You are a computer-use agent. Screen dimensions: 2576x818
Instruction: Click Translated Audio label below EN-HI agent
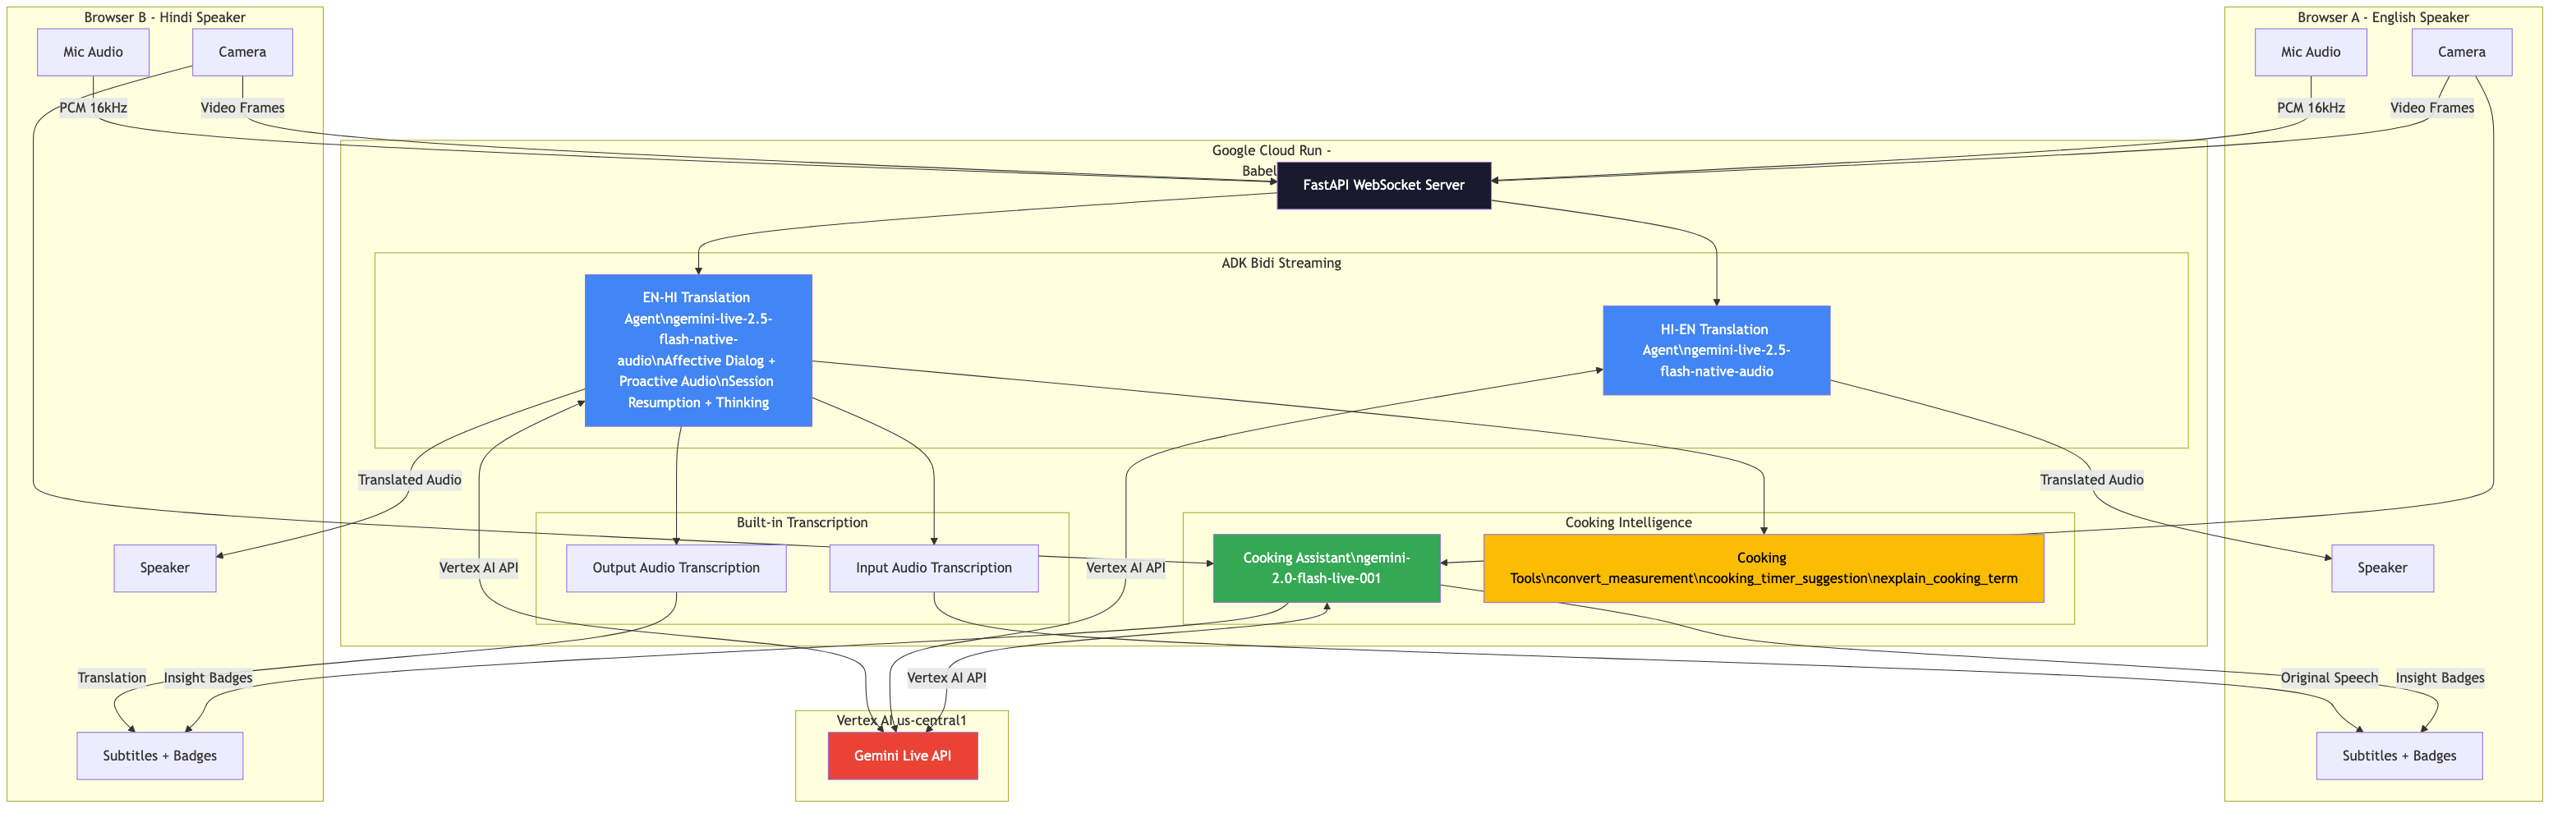[x=409, y=480]
